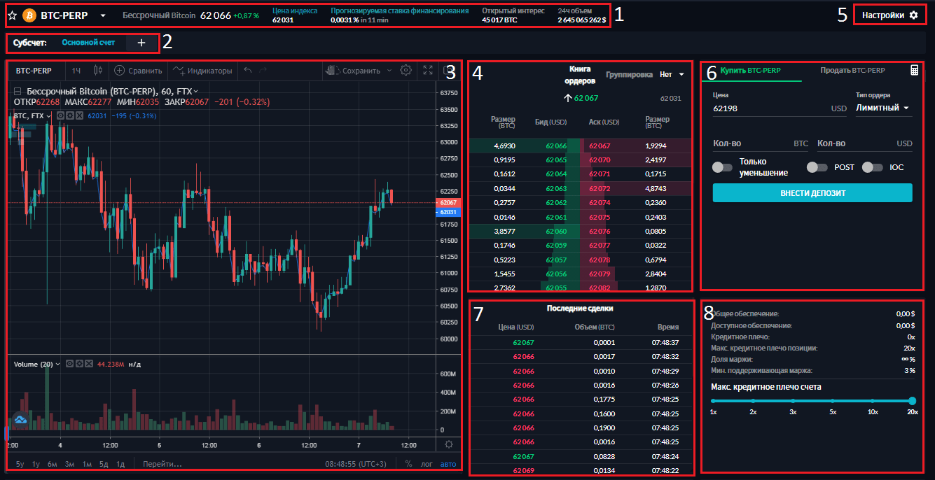935x480 pixels.
Task: Click the blue chart logo badge
Action: [x=20, y=420]
